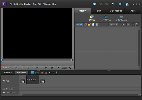The width and height of the screenshot is (142, 100).
Task: Click the Narration microphone icon
Action: click(x=4, y=89)
